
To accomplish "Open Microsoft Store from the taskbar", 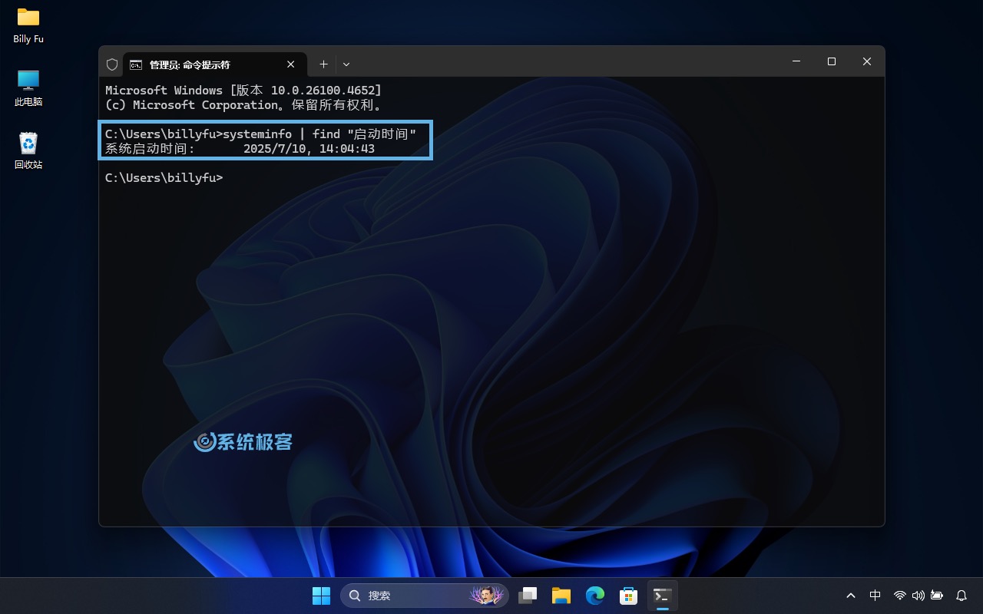I will click(x=629, y=596).
